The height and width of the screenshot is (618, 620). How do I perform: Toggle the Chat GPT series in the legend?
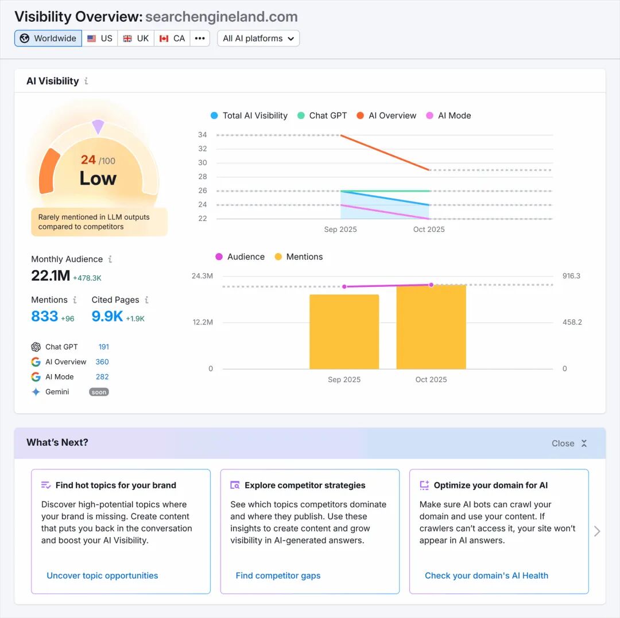click(x=322, y=115)
